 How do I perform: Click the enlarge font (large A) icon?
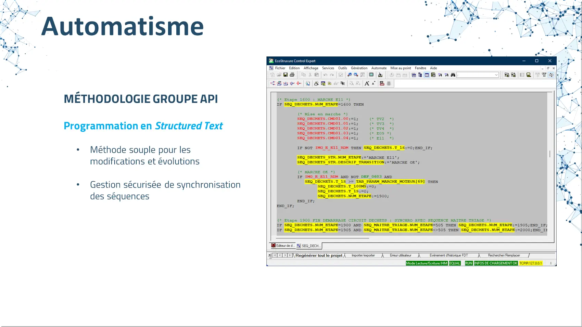coord(367,83)
